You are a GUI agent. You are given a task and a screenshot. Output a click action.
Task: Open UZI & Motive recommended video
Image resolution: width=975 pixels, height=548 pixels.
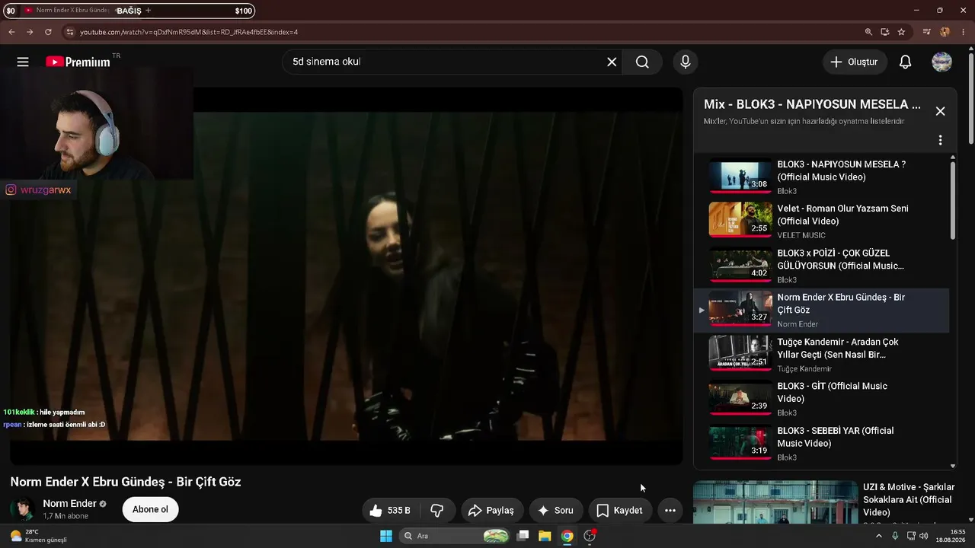click(909, 499)
